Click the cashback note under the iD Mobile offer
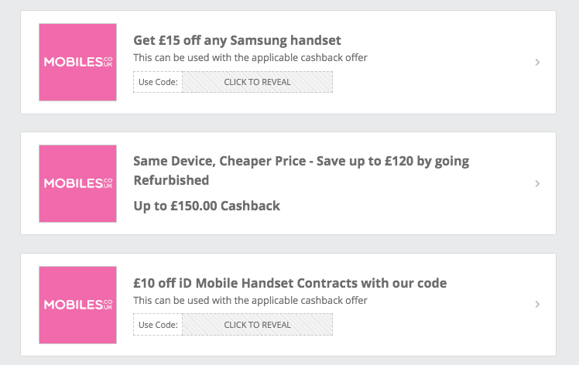 250,300
